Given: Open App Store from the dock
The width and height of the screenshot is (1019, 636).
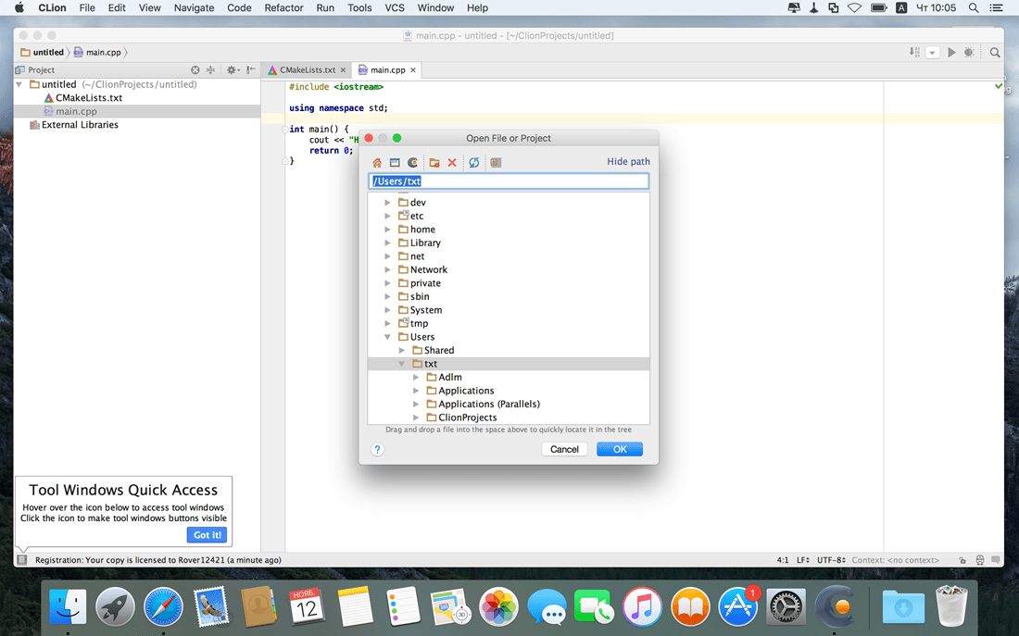Looking at the screenshot, I should pos(738,607).
